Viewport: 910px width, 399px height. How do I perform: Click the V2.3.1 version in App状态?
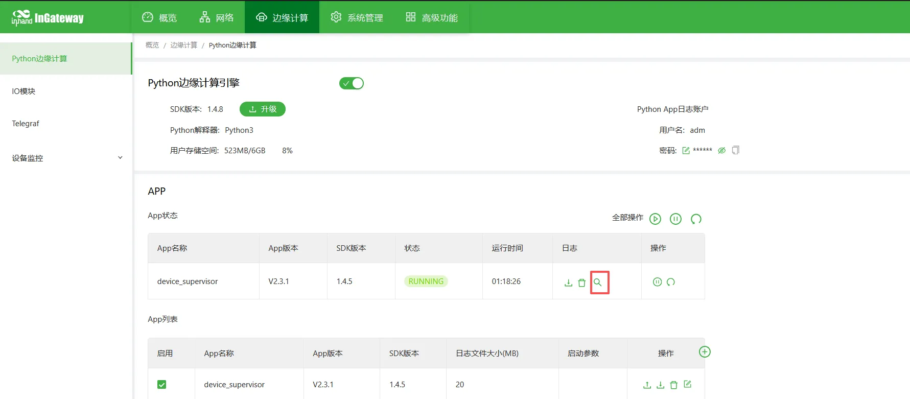click(x=279, y=281)
